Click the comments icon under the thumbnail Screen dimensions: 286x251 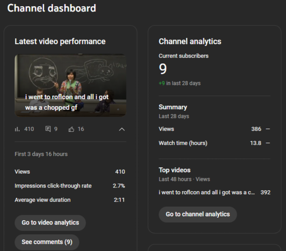[48, 129]
